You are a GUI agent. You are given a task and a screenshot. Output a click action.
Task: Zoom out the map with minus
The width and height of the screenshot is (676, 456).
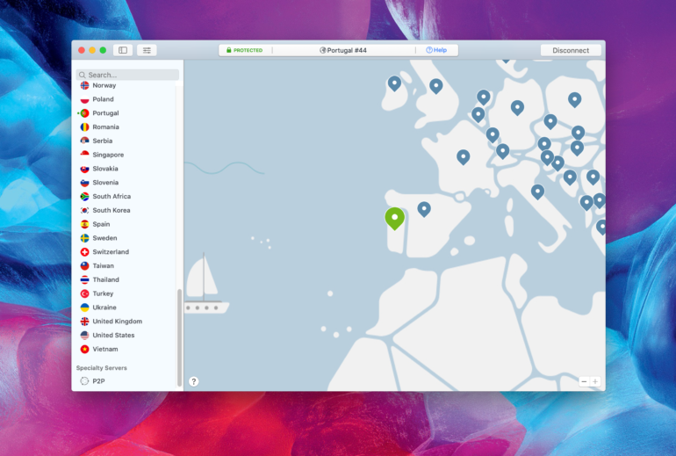[x=584, y=381]
